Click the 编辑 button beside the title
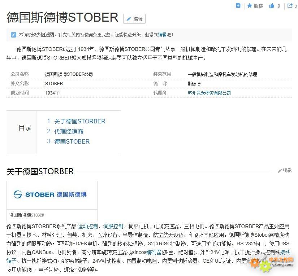 click(x=134, y=19)
